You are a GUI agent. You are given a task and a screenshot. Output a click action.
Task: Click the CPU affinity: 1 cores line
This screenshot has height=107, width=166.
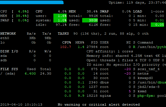pos(110,52)
